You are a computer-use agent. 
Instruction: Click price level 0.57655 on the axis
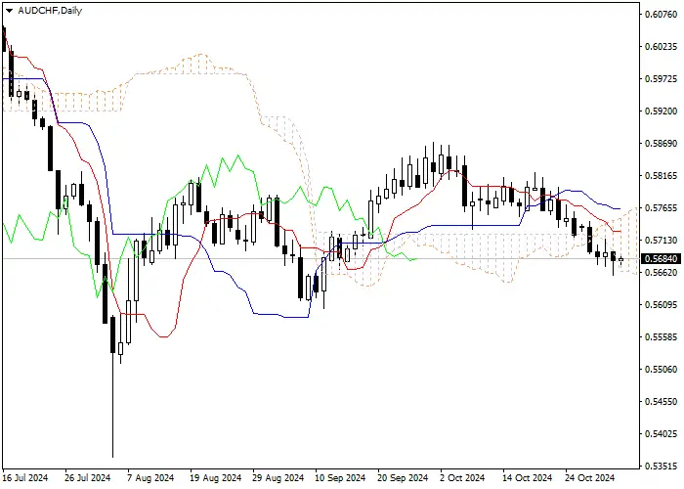pos(662,208)
